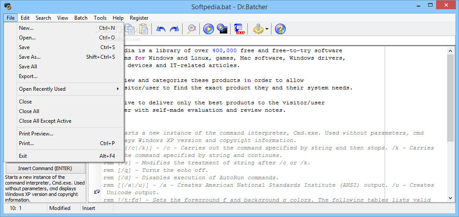This screenshot has height=217, width=459.
Task: Click the purple 'in' keyword in editor
Action: (x=247, y=80)
